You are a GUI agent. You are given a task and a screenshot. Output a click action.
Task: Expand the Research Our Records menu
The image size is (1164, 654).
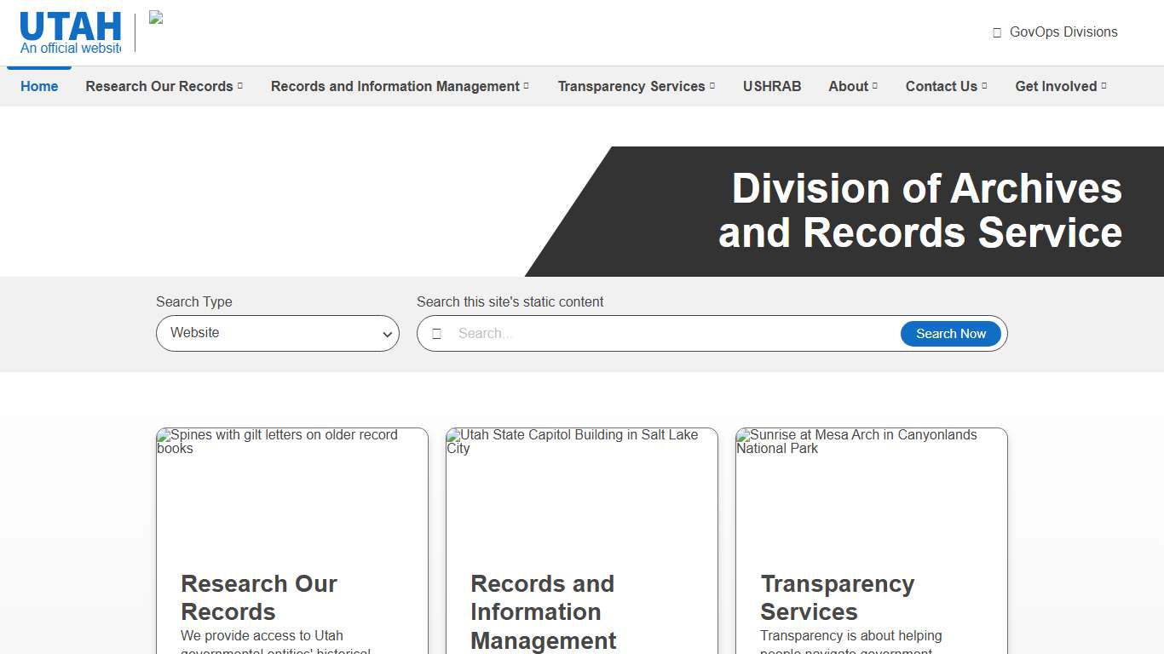[x=164, y=86]
